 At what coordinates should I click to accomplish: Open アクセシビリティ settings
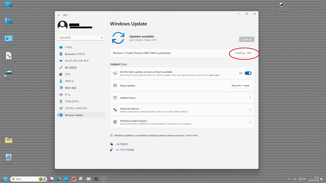[81, 101]
